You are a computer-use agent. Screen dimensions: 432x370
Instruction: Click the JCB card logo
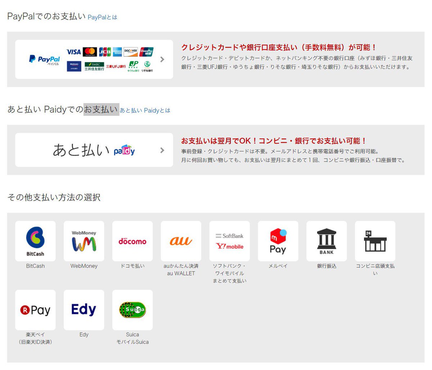pyautogui.click(x=105, y=52)
